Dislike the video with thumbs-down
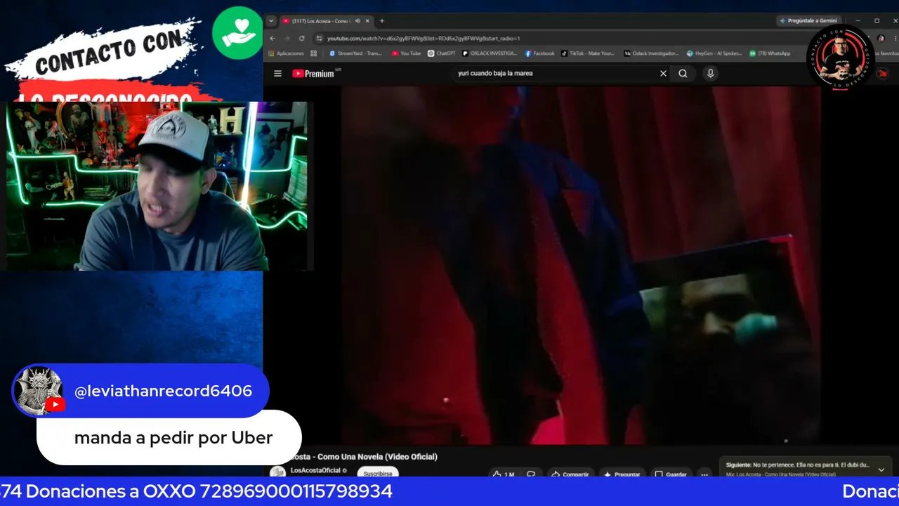Image resolution: width=899 pixels, height=506 pixels. [x=532, y=474]
